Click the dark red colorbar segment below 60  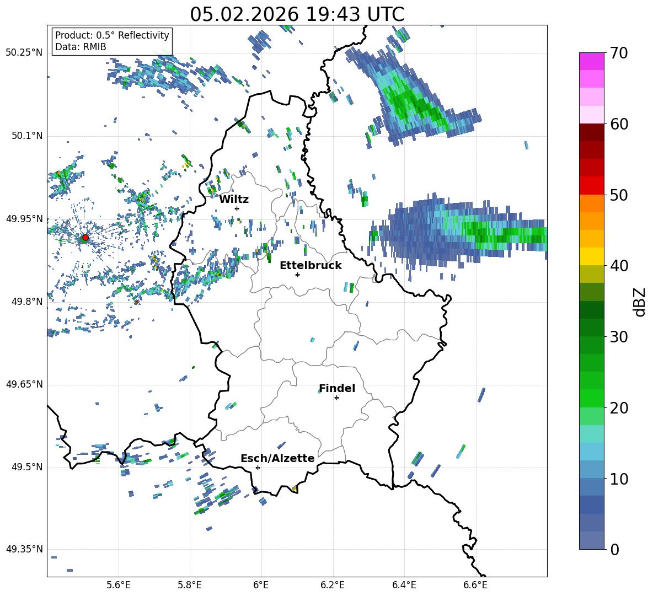591,132
